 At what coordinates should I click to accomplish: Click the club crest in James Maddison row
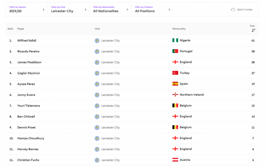[97, 62]
